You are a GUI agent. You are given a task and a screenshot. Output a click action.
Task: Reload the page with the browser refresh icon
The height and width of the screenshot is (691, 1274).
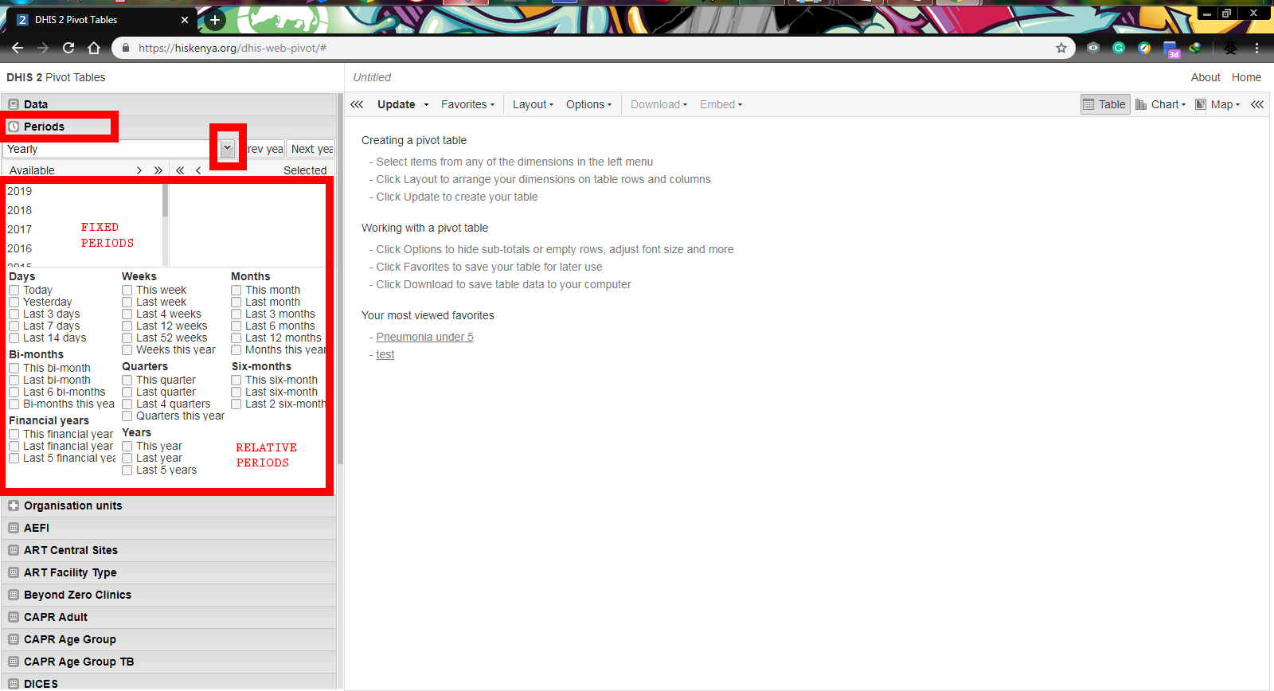tap(68, 48)
